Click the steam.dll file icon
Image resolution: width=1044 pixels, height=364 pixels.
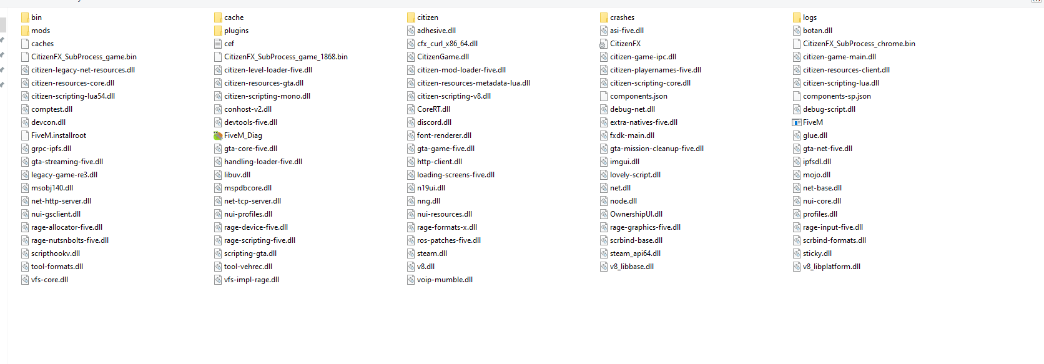pyautogui.click(x=411, y=253)
